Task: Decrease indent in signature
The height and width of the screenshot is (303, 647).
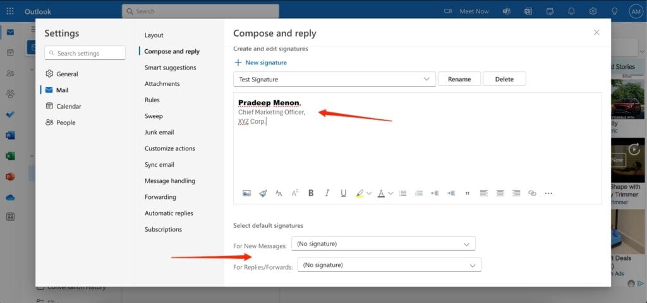Action: (435, 193)
